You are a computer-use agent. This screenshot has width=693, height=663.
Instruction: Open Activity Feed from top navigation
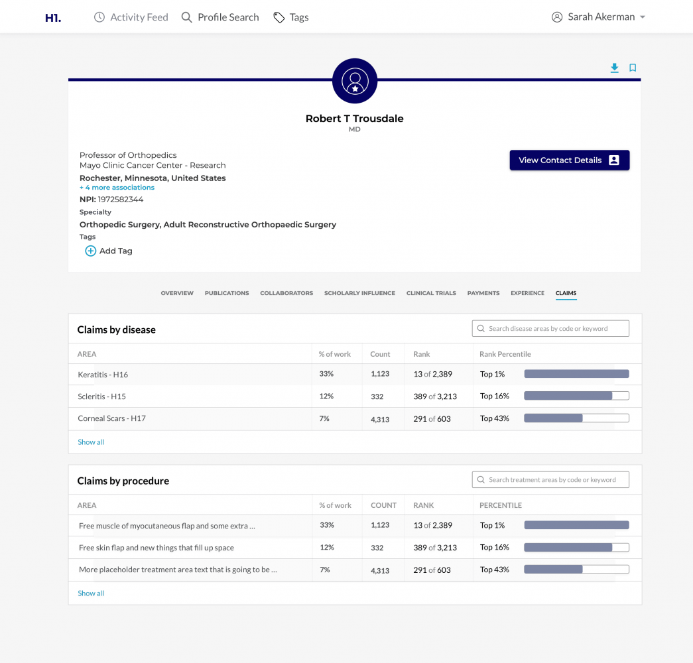[131, 17]
